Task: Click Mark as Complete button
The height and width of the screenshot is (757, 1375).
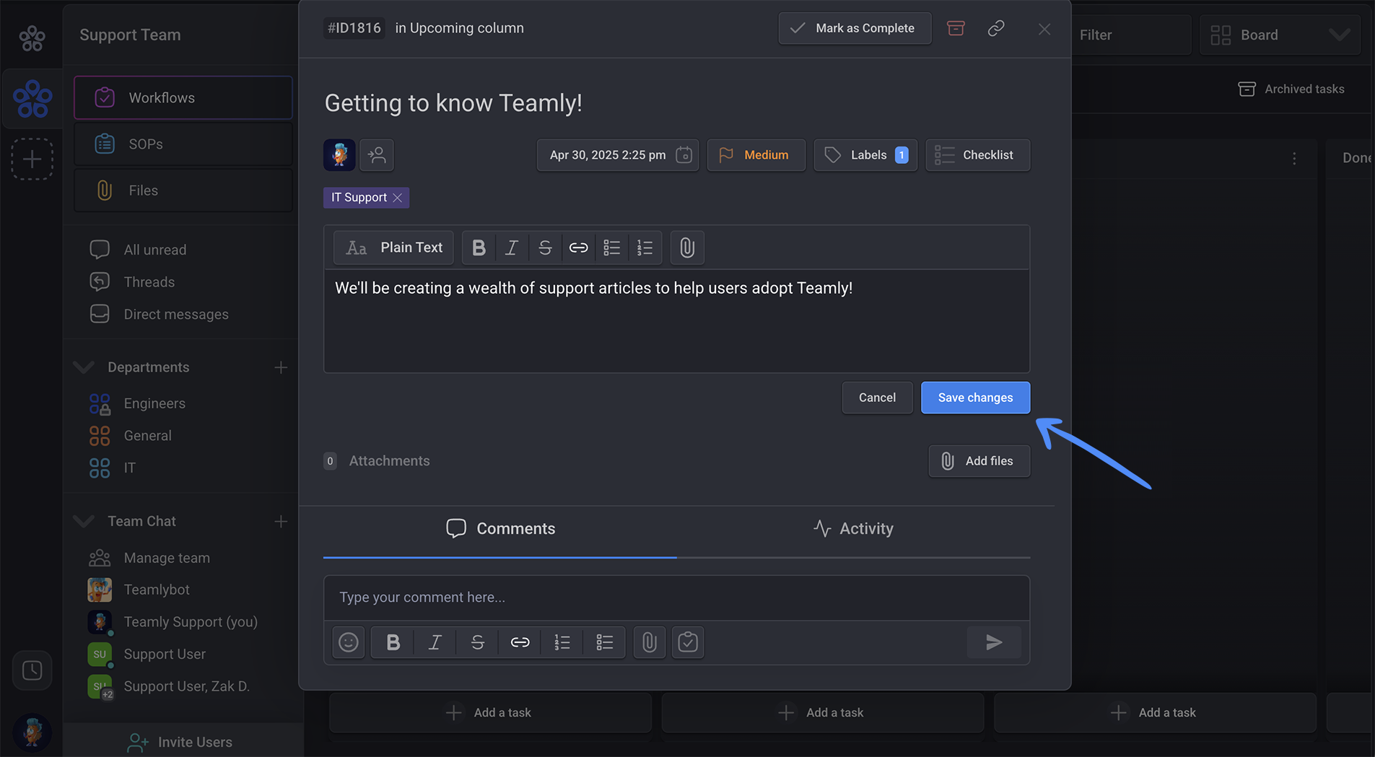Action: click(x=855, y=28)
